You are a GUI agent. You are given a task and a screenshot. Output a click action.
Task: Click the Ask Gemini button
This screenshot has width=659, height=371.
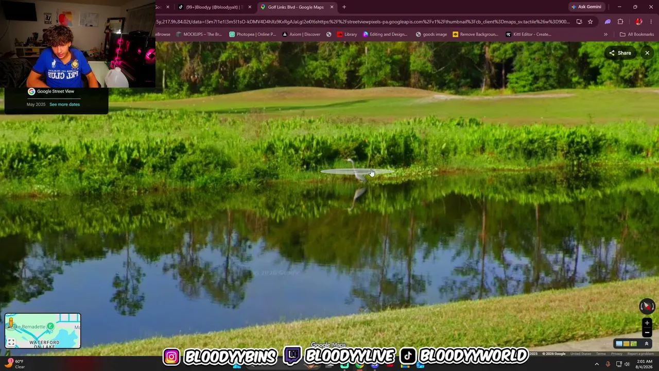pos(586,7)
